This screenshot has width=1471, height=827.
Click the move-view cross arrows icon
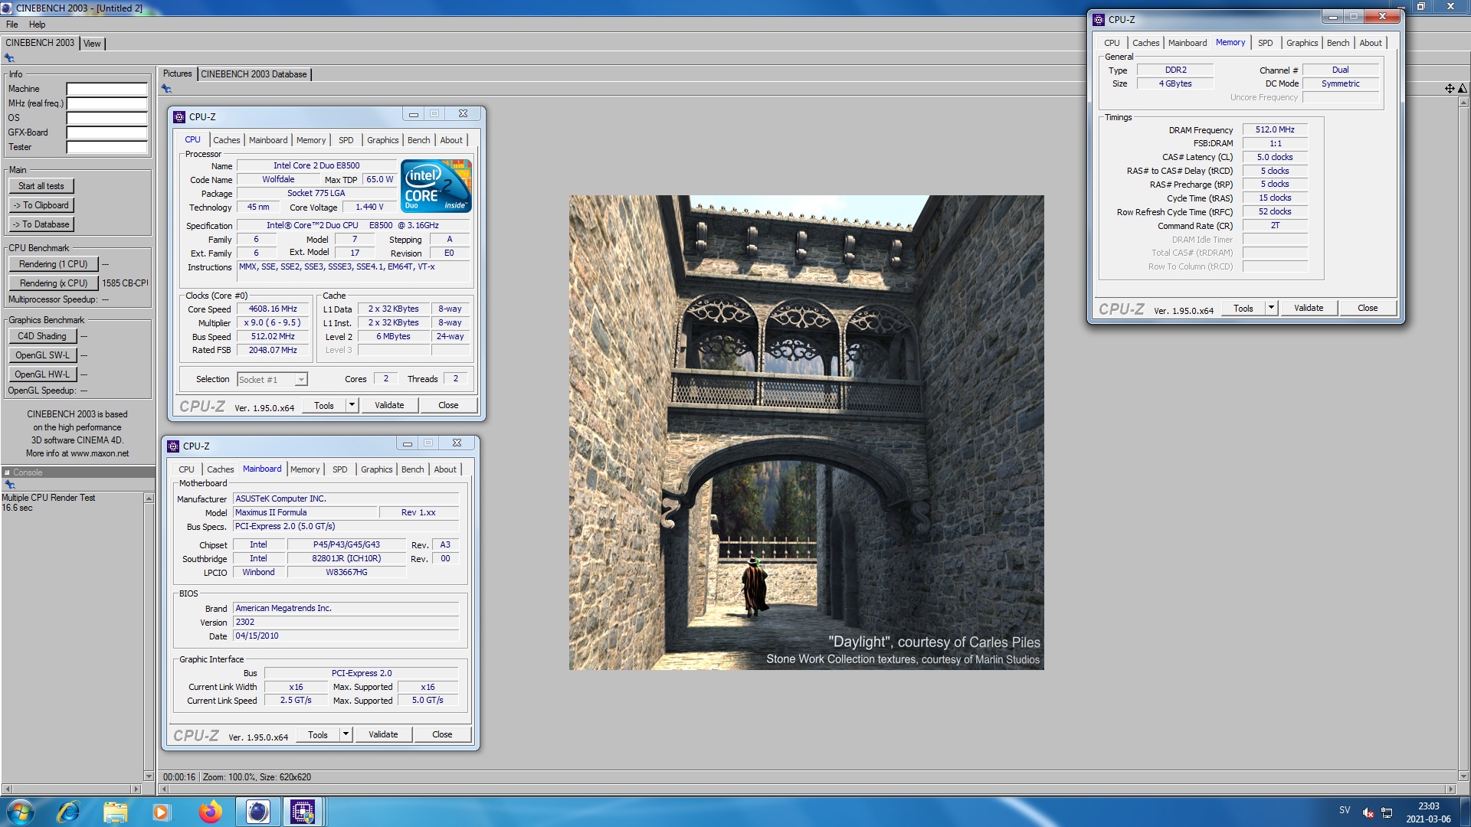pyautogui.click(x=1450, y=89)
